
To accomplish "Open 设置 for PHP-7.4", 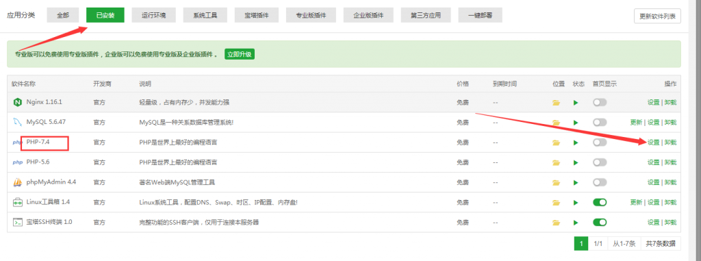I will [653, 142].
